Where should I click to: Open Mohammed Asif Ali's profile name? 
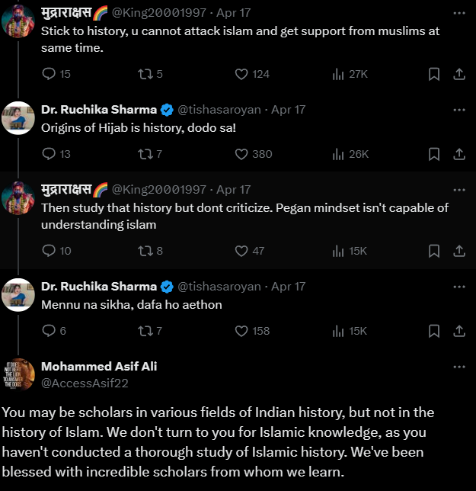click(x=99, y=367)
